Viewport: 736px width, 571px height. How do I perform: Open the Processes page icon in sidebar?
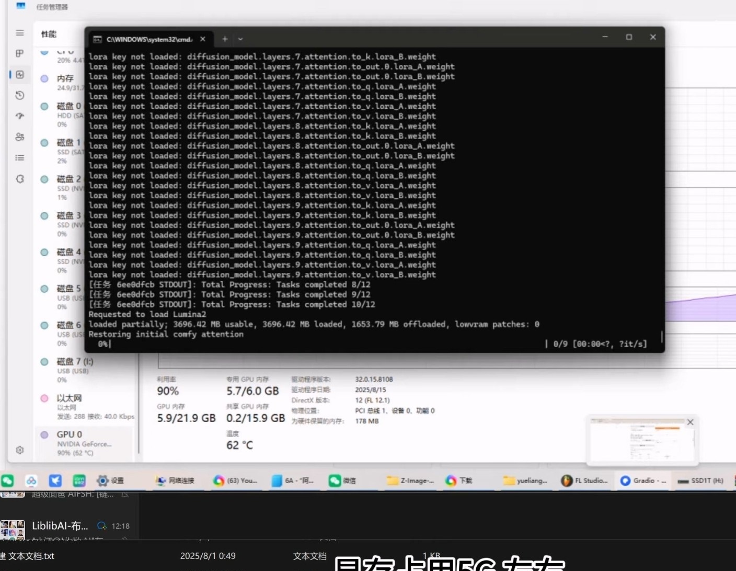click(x=20, y=53)
